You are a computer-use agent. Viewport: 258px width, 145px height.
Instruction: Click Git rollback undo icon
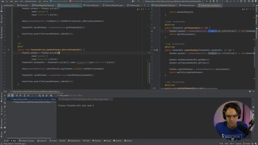(x=245, y=1)
